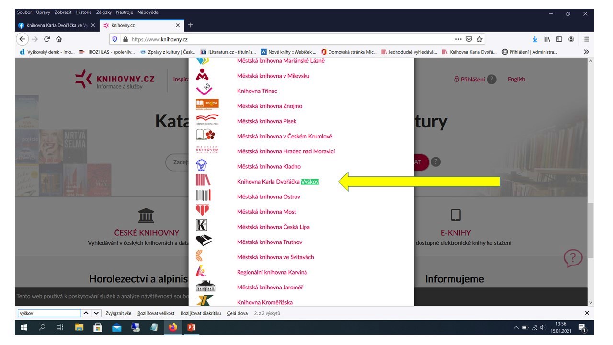The height and width of the screenshot is (345, 613).
Task: Select Městská knihovna v Milevsku link
Action: (x=273, y=76)
